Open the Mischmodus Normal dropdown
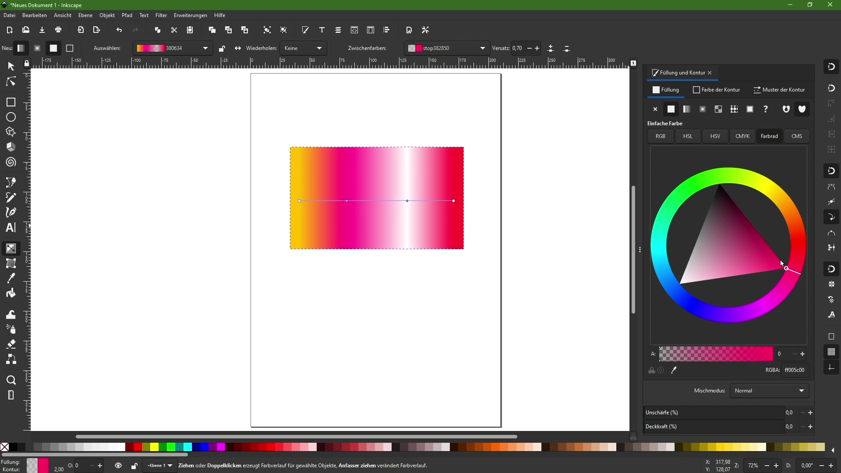This screenshot has width=841, height=473. (x=769, y=391)
